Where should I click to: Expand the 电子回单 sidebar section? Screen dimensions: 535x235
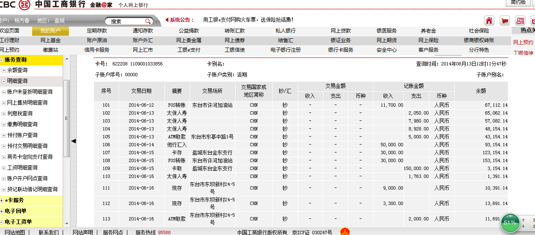pyautogui.click(x=2, y=211)
